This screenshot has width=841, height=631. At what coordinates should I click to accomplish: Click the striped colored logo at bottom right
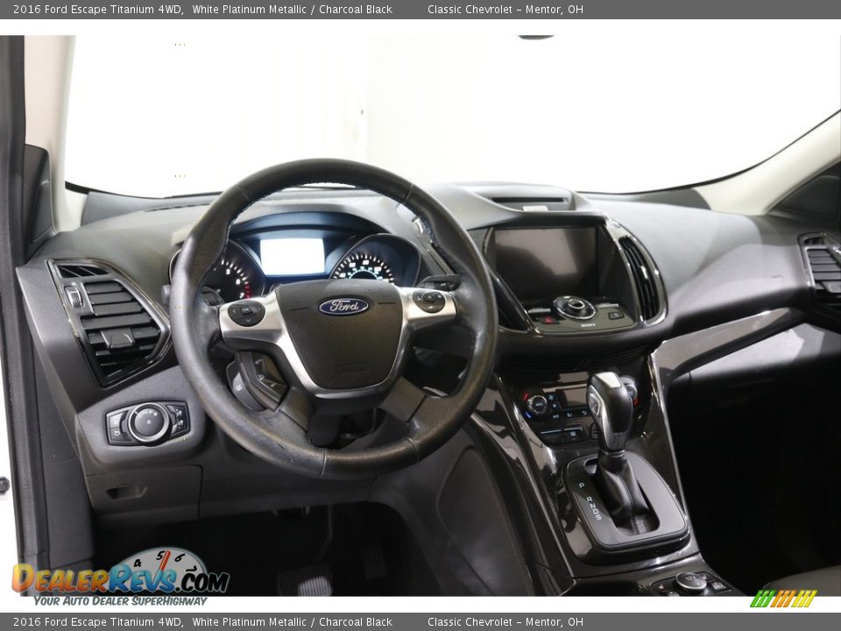click(783, 599)
